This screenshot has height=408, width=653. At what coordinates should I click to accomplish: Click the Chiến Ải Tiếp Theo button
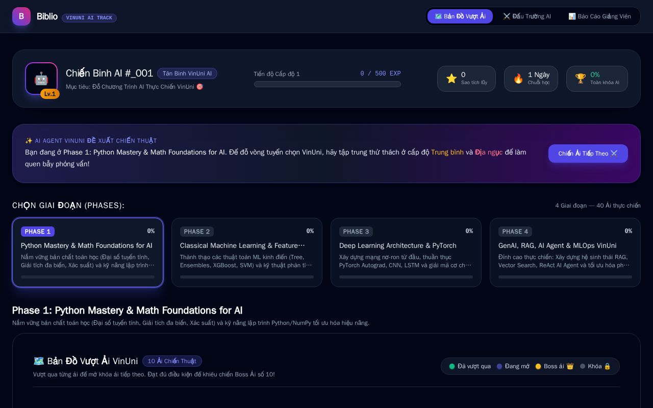[588, 154]
